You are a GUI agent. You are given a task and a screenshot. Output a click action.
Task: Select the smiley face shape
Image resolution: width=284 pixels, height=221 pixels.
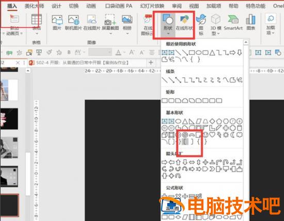point(206,134)
